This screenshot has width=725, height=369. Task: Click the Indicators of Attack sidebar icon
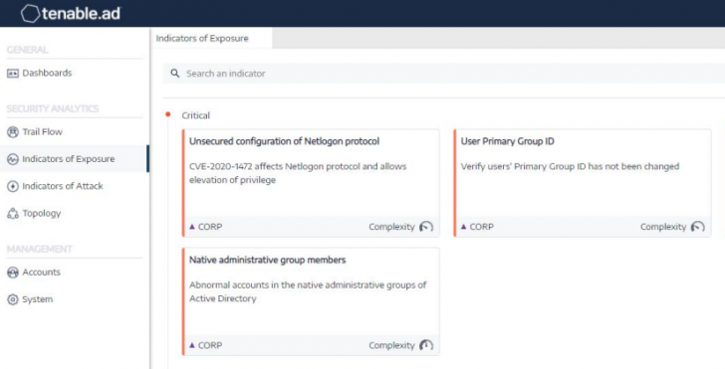[x=13, y=186]
